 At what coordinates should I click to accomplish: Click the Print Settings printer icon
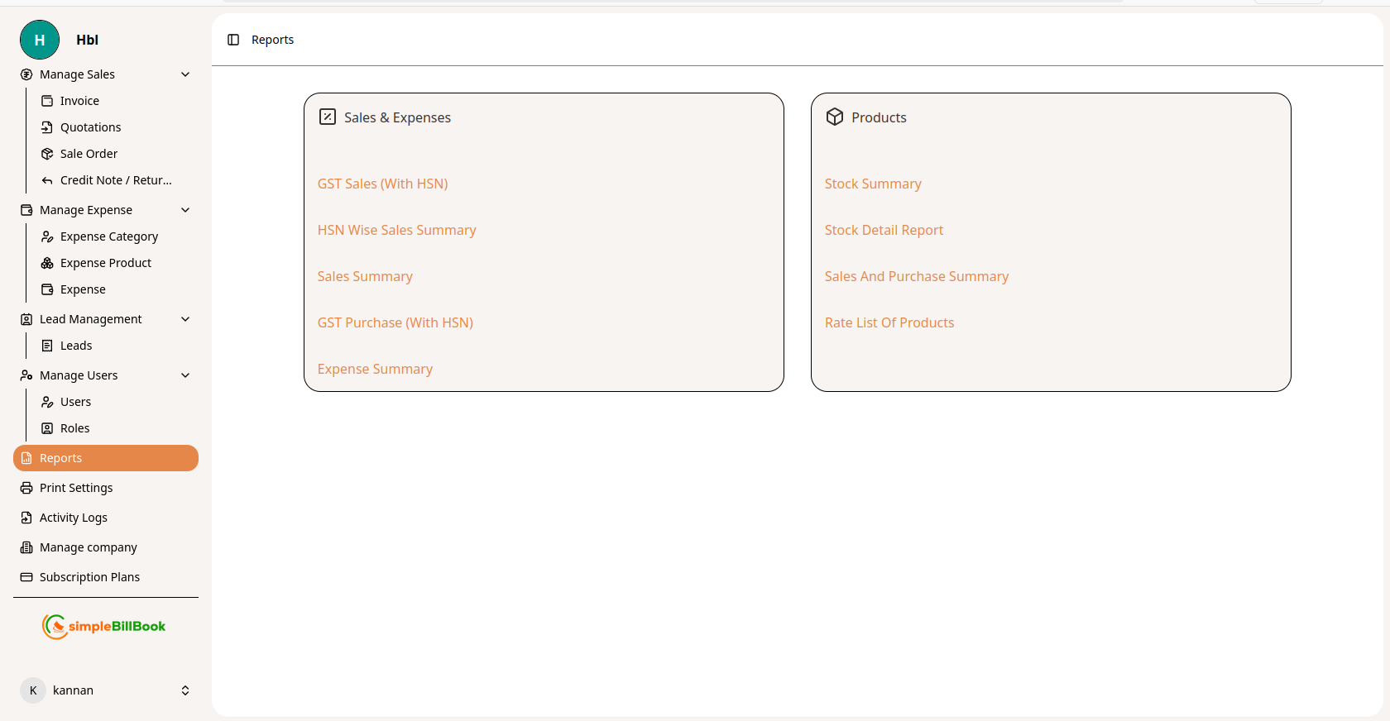point(26,488)
